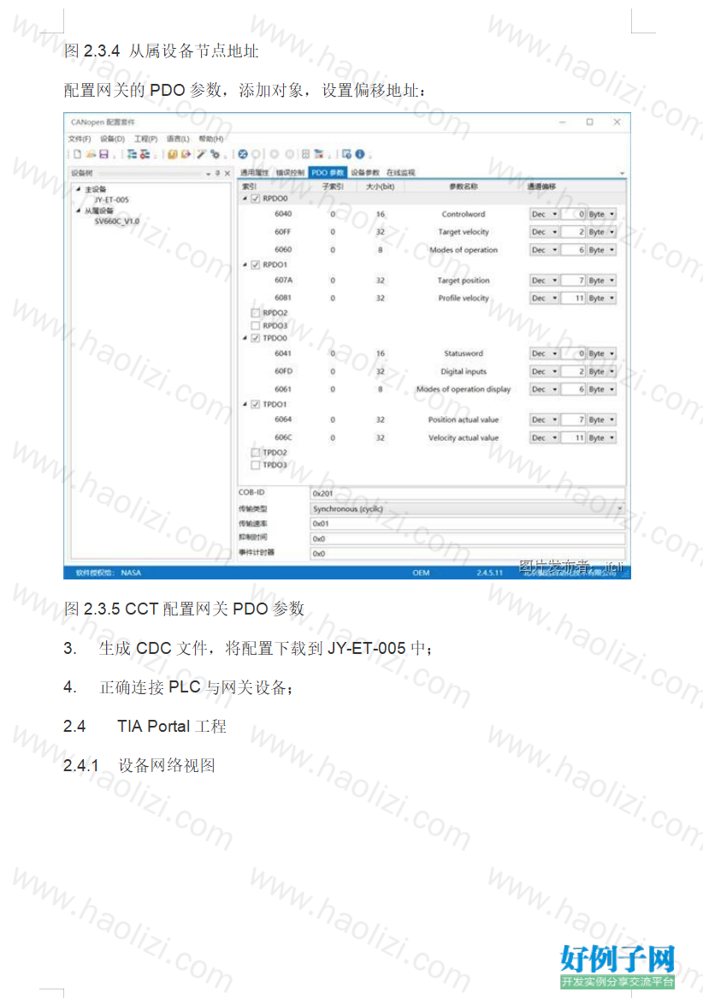
Task: Click the blue info toolbar icon
Action: (360, 154)
